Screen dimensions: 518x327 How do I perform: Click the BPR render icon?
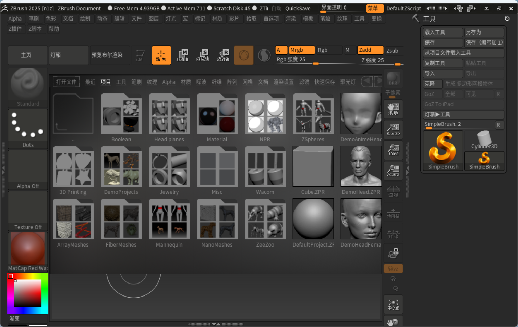393,79
